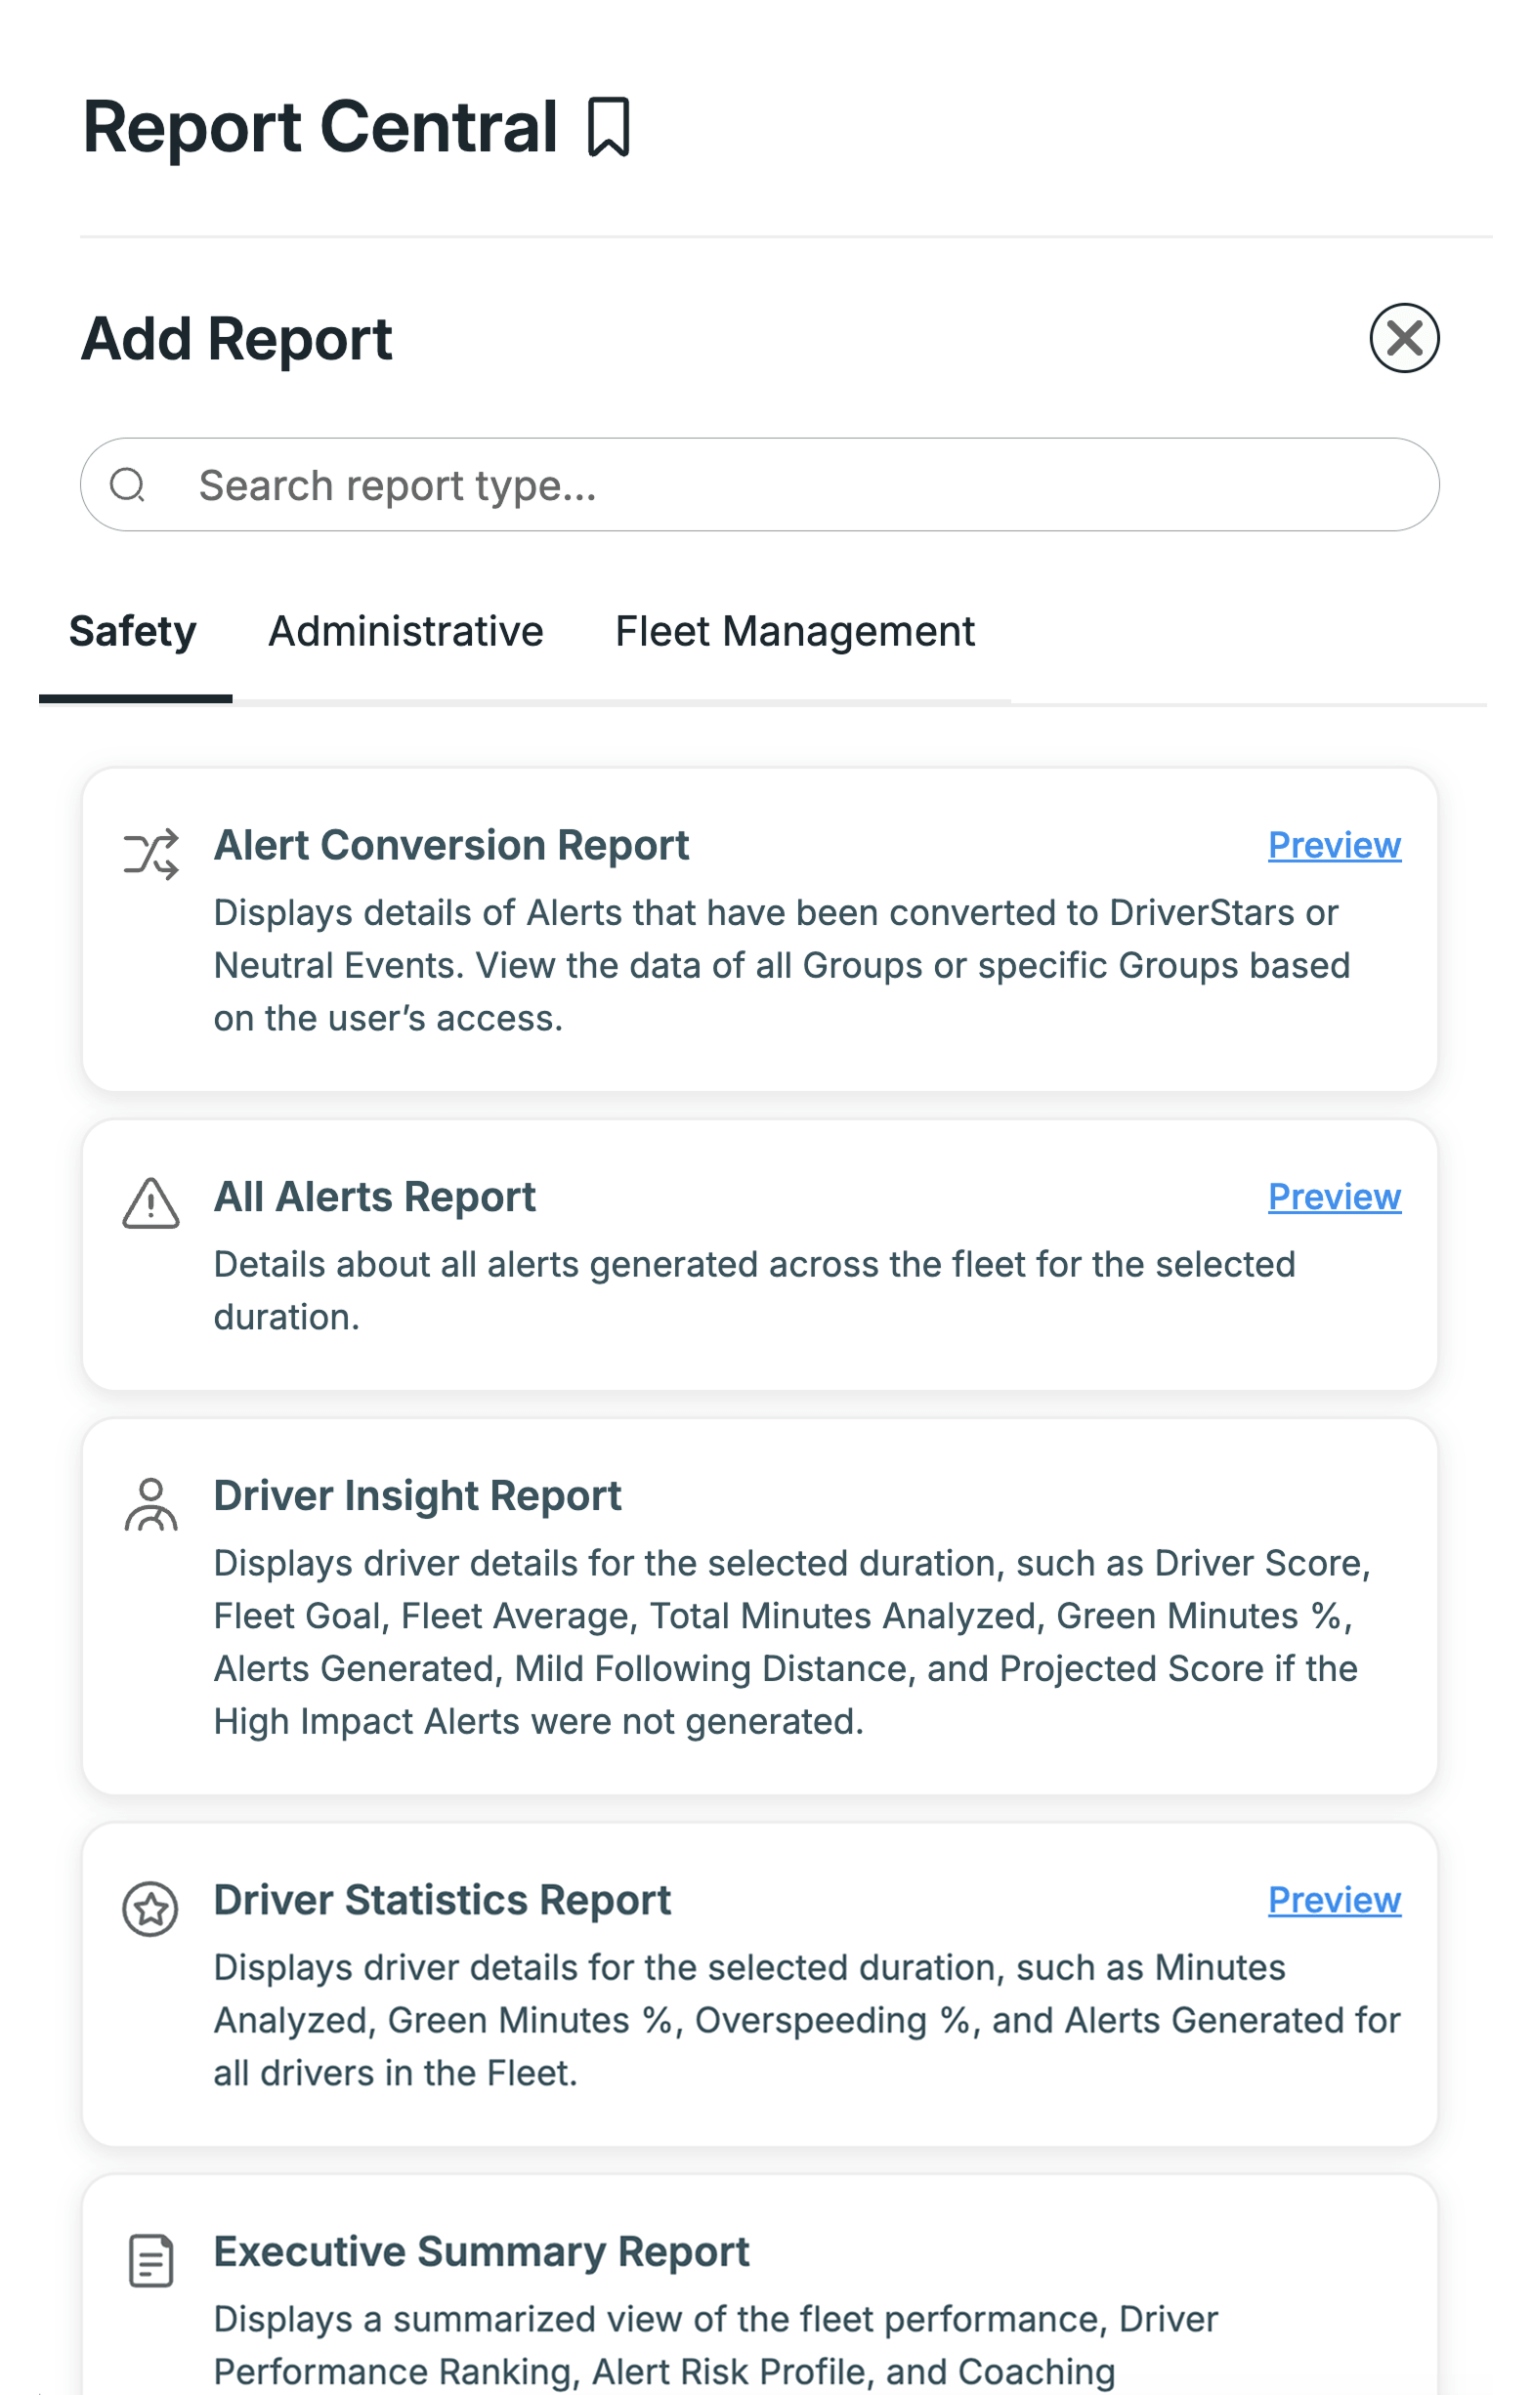Image resolution: width=1532 pixels, height=2395 pixels.
Task: Preview the Alert Conversion Report
Action: pyautogui.click(x=1334, y=846)
